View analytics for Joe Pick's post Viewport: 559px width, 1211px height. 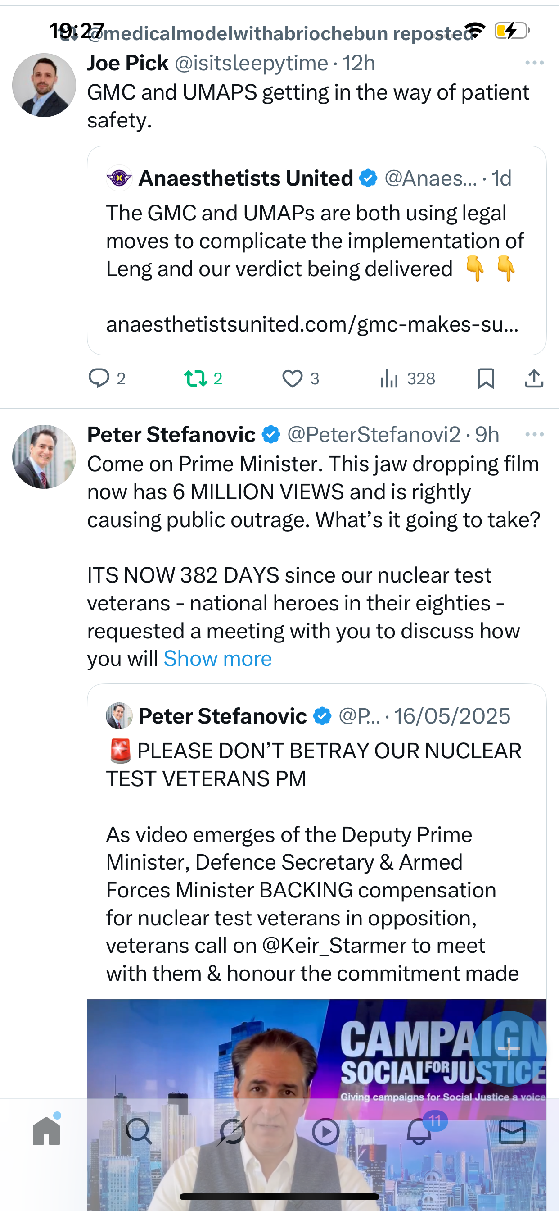tap(390, 378)
